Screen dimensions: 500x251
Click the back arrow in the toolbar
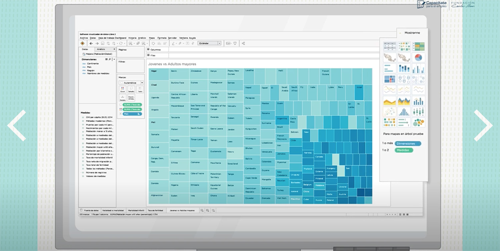click(x=91, y=44)
